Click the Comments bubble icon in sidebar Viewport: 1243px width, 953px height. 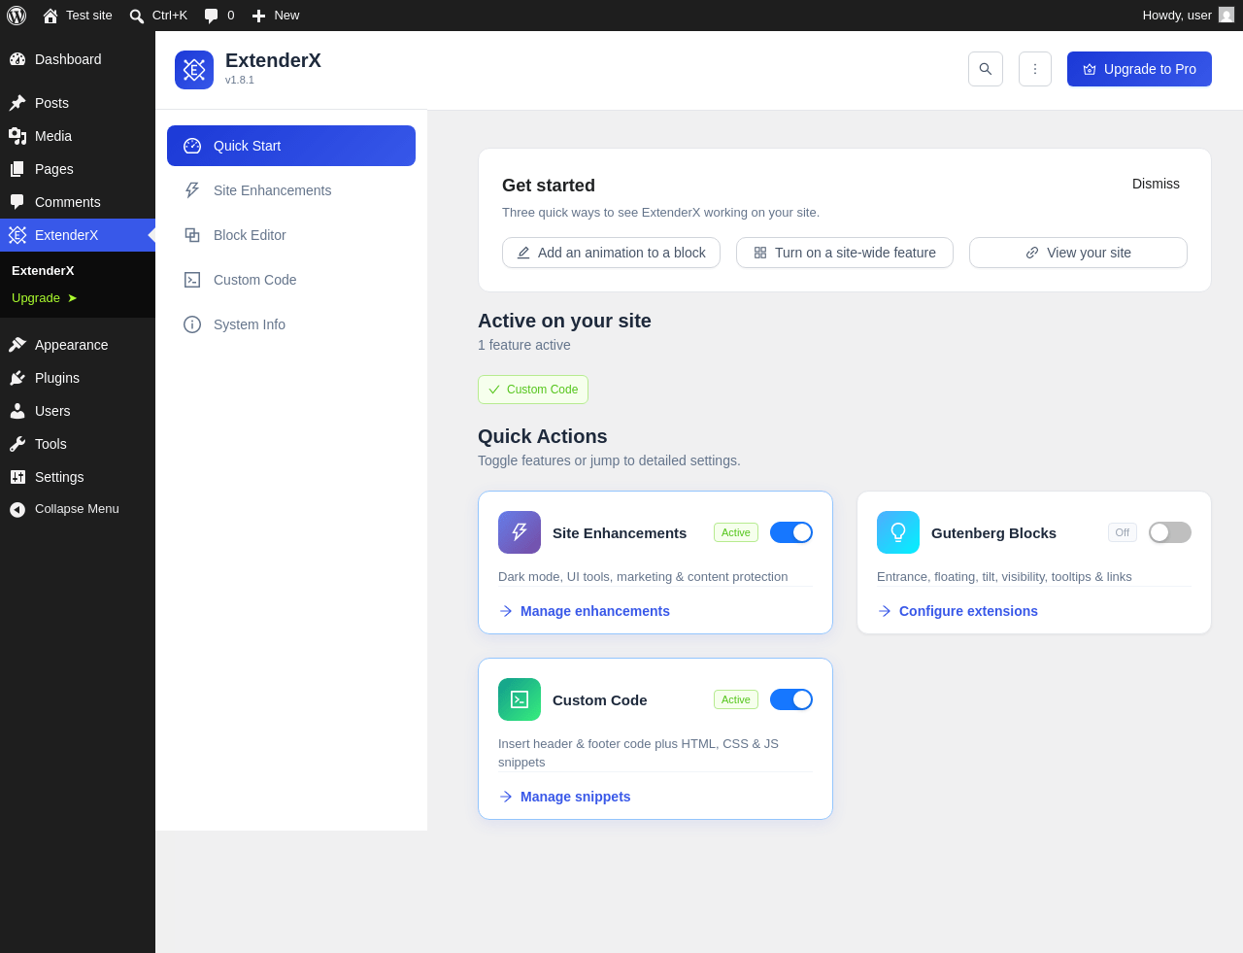tap(17, 202)
